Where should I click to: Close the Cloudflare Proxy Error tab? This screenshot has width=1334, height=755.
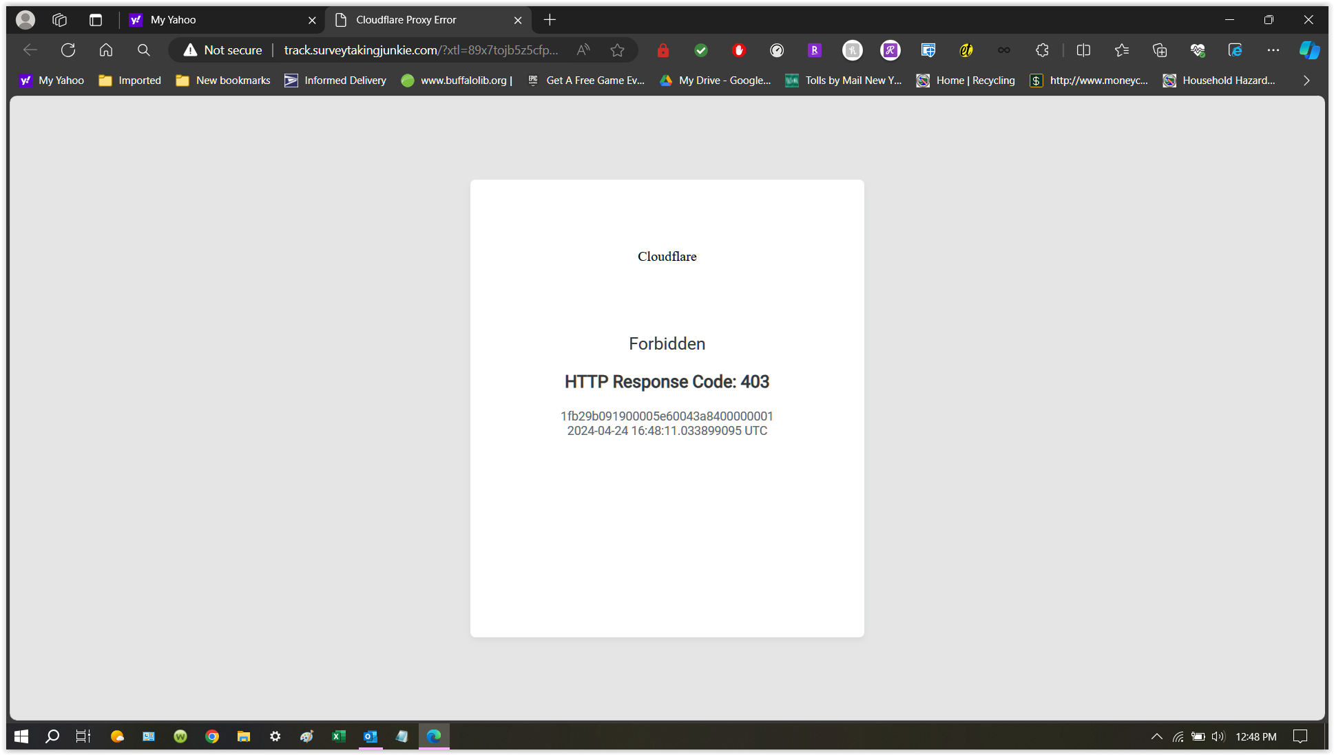(x=518, y=20)
